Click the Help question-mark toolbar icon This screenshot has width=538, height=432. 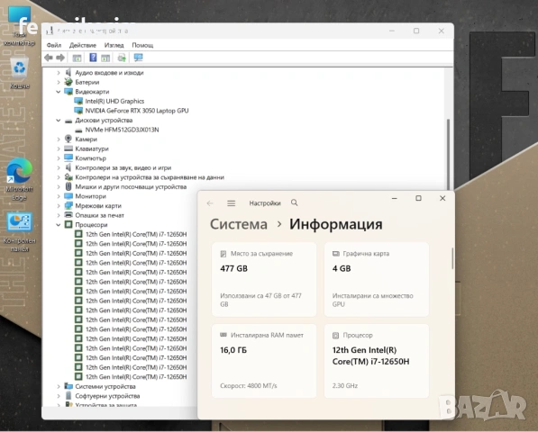click(x=93, y=58)
